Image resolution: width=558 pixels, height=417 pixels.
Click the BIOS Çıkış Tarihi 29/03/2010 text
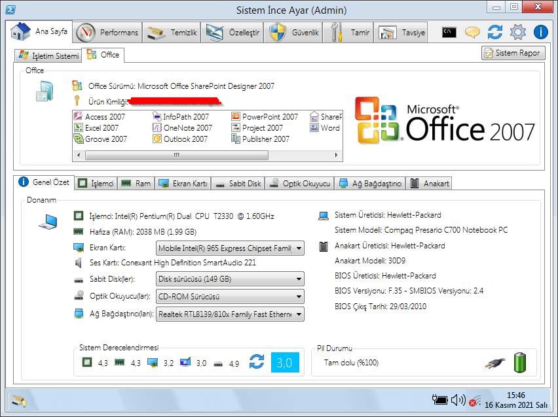pyautogui.click(x=381, y=307)
